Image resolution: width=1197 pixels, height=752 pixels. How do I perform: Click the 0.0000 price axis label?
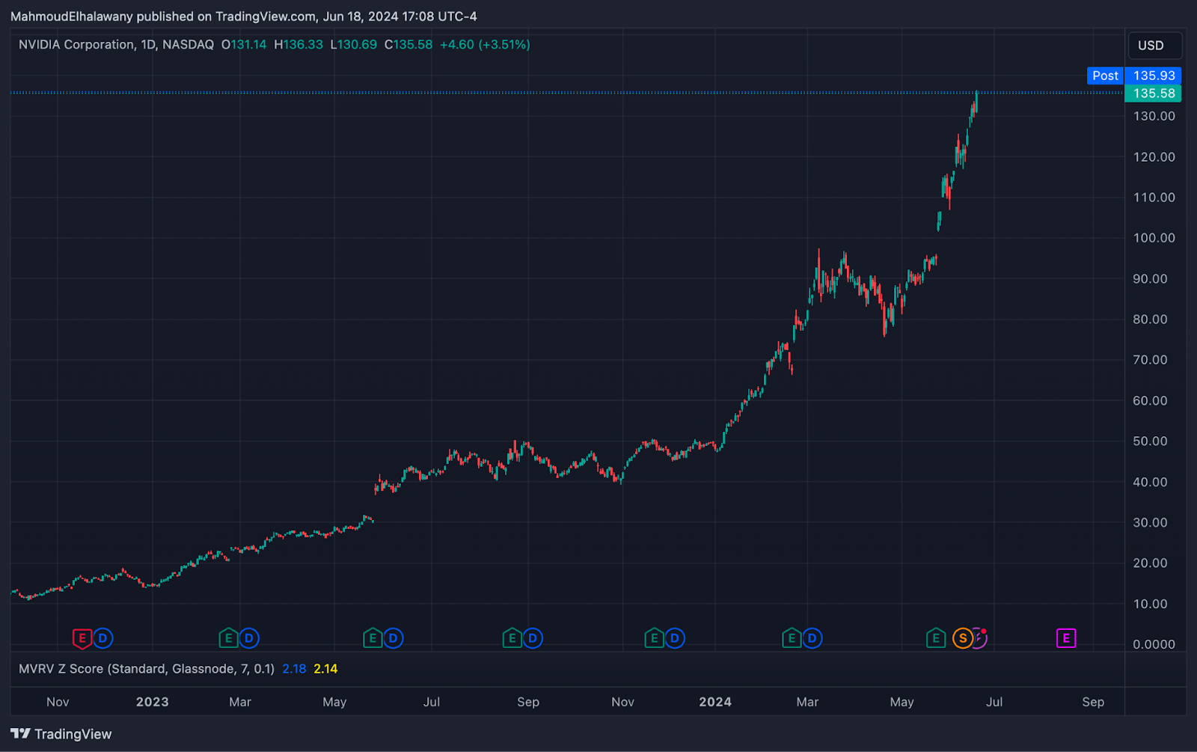tap(1154, 644)
